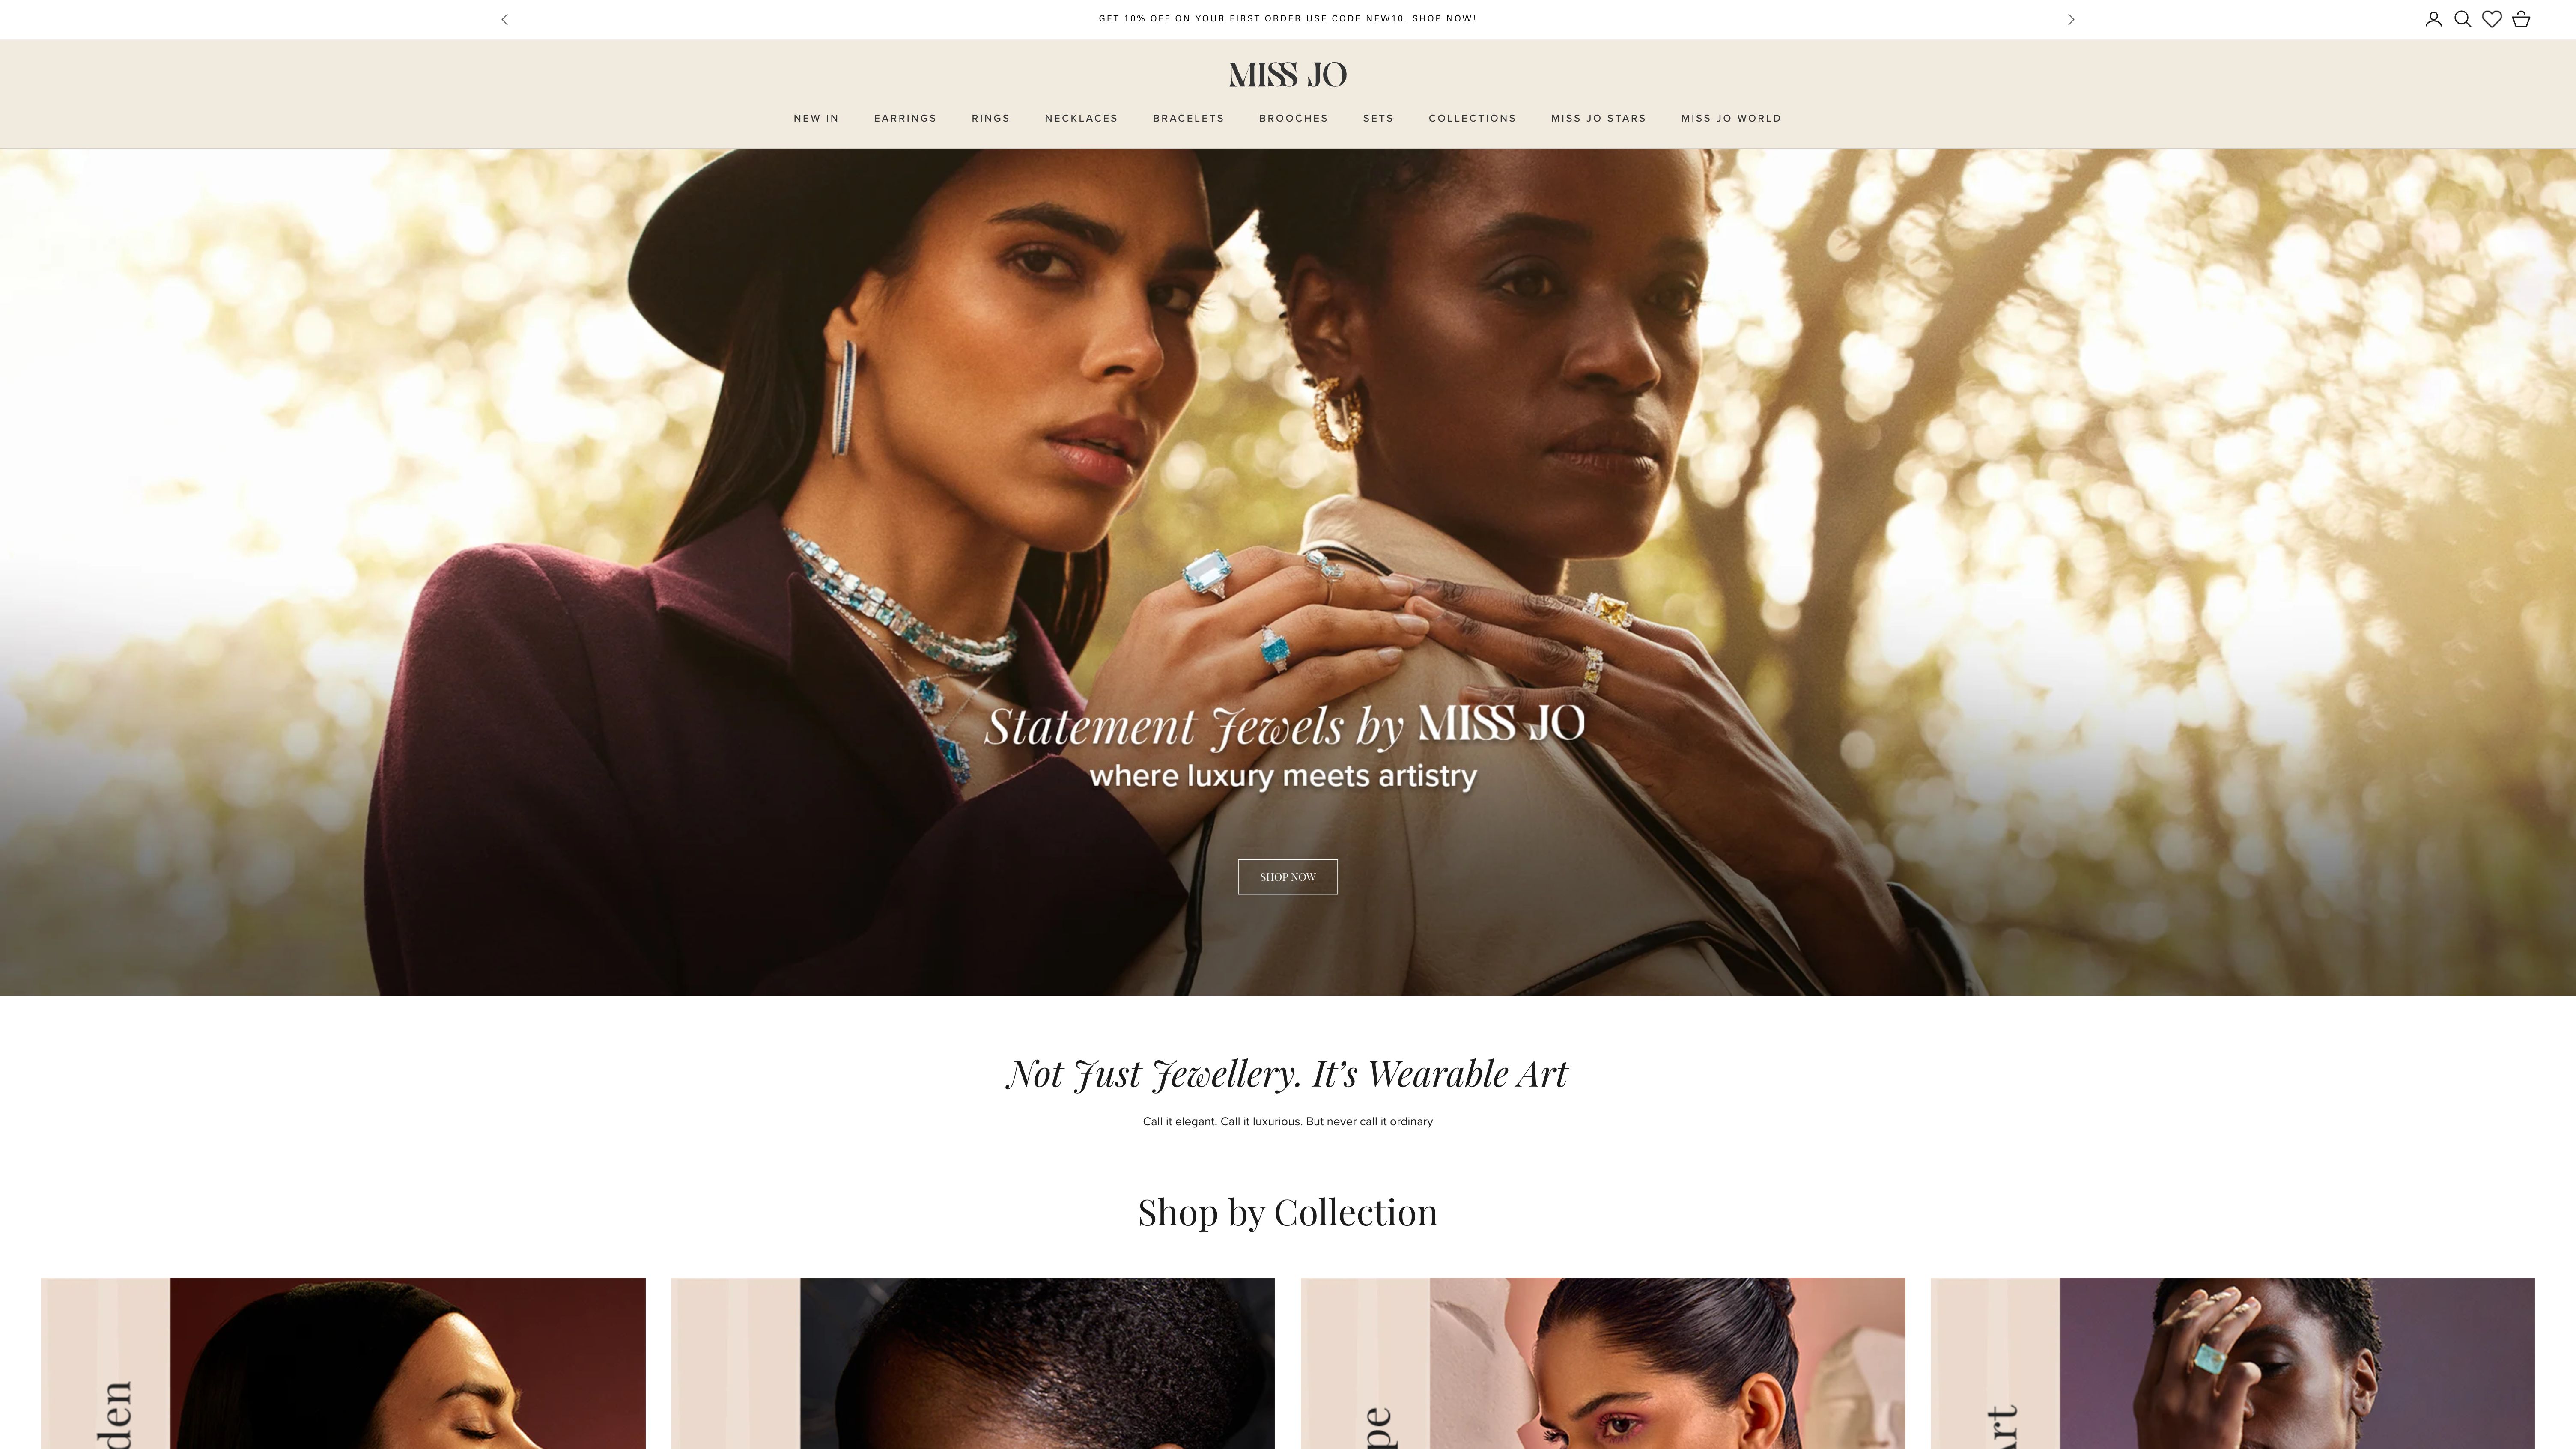Click the 10% off announcement text
2576x1449 pixels.
click(x=1287, y=19)
